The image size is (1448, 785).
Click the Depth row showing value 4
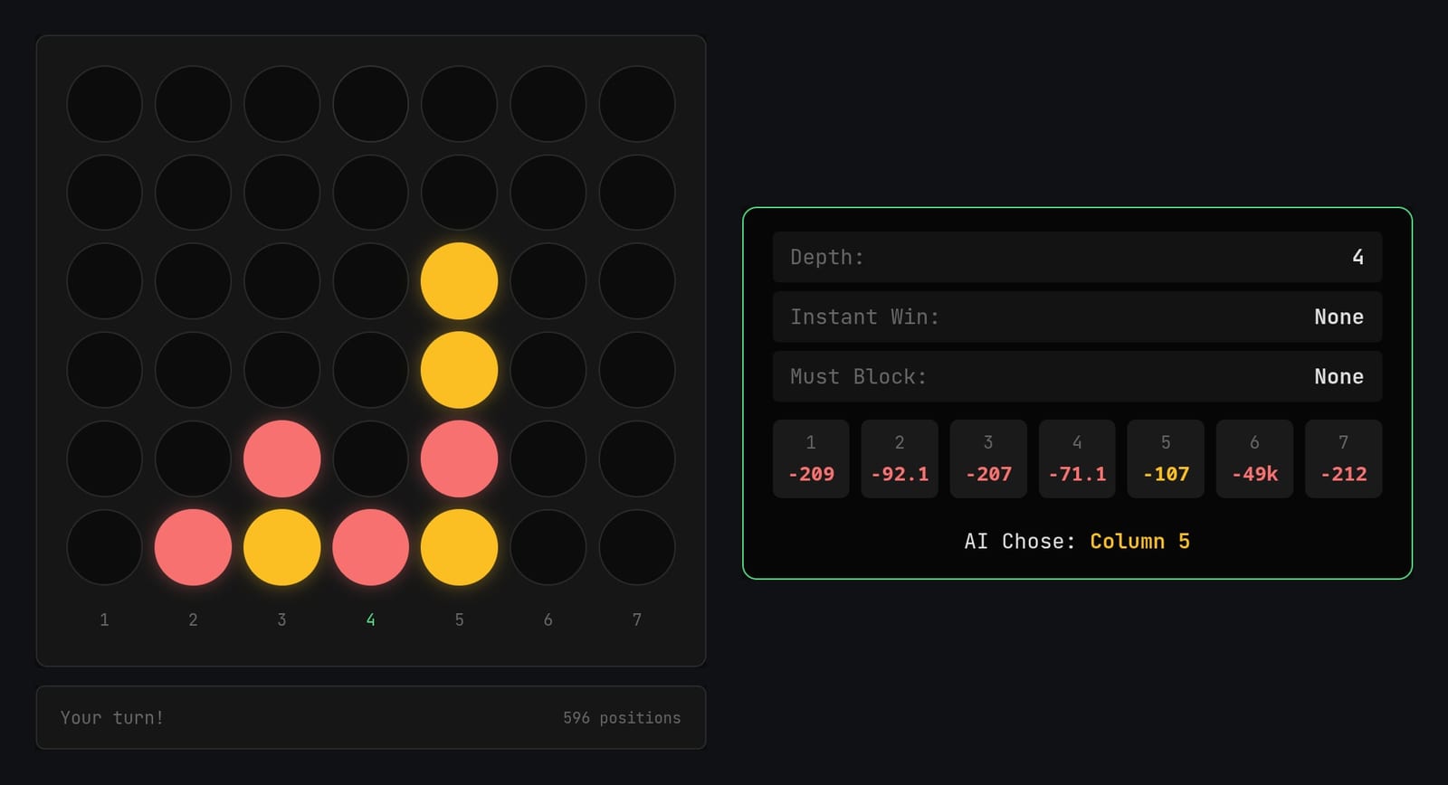coord(1077,257)
